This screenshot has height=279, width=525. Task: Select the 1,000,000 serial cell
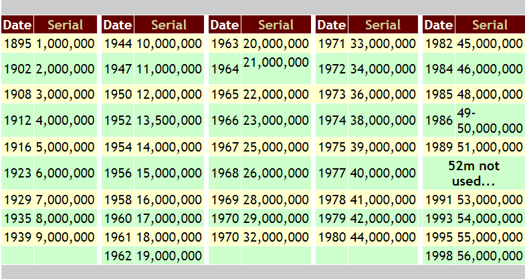(x=65, y=43)
